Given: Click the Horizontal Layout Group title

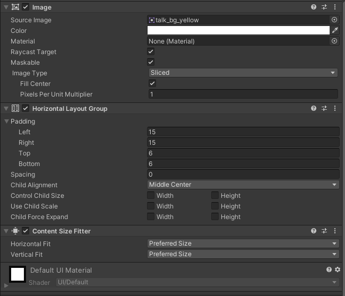Looking at the screenshot, I should click(x=70, y=109).
